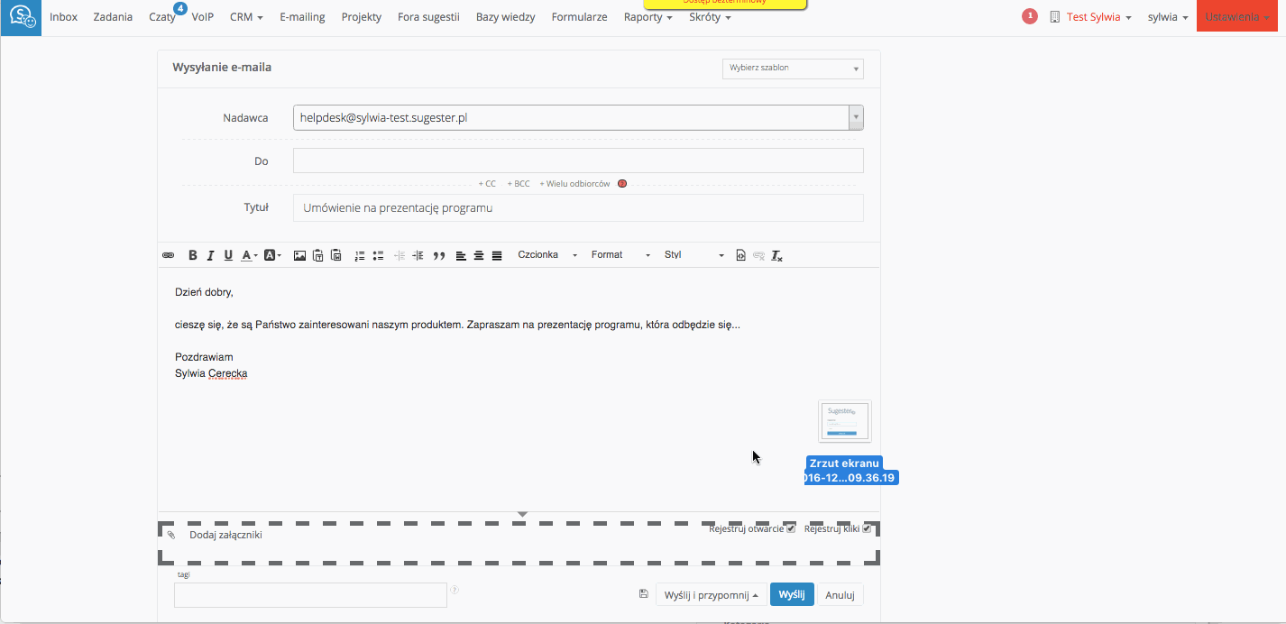
Task: Click the help icon beside tags field
Action: coord(455,591)
